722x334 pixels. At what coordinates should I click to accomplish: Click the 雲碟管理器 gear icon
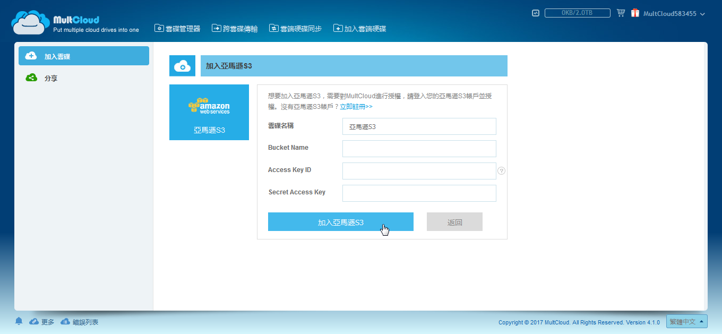158,28
